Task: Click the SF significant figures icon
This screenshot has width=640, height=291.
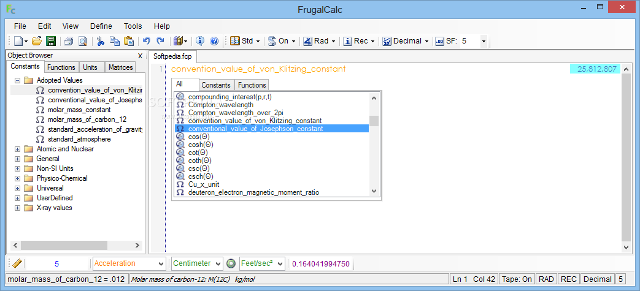Action: point(439,41)
